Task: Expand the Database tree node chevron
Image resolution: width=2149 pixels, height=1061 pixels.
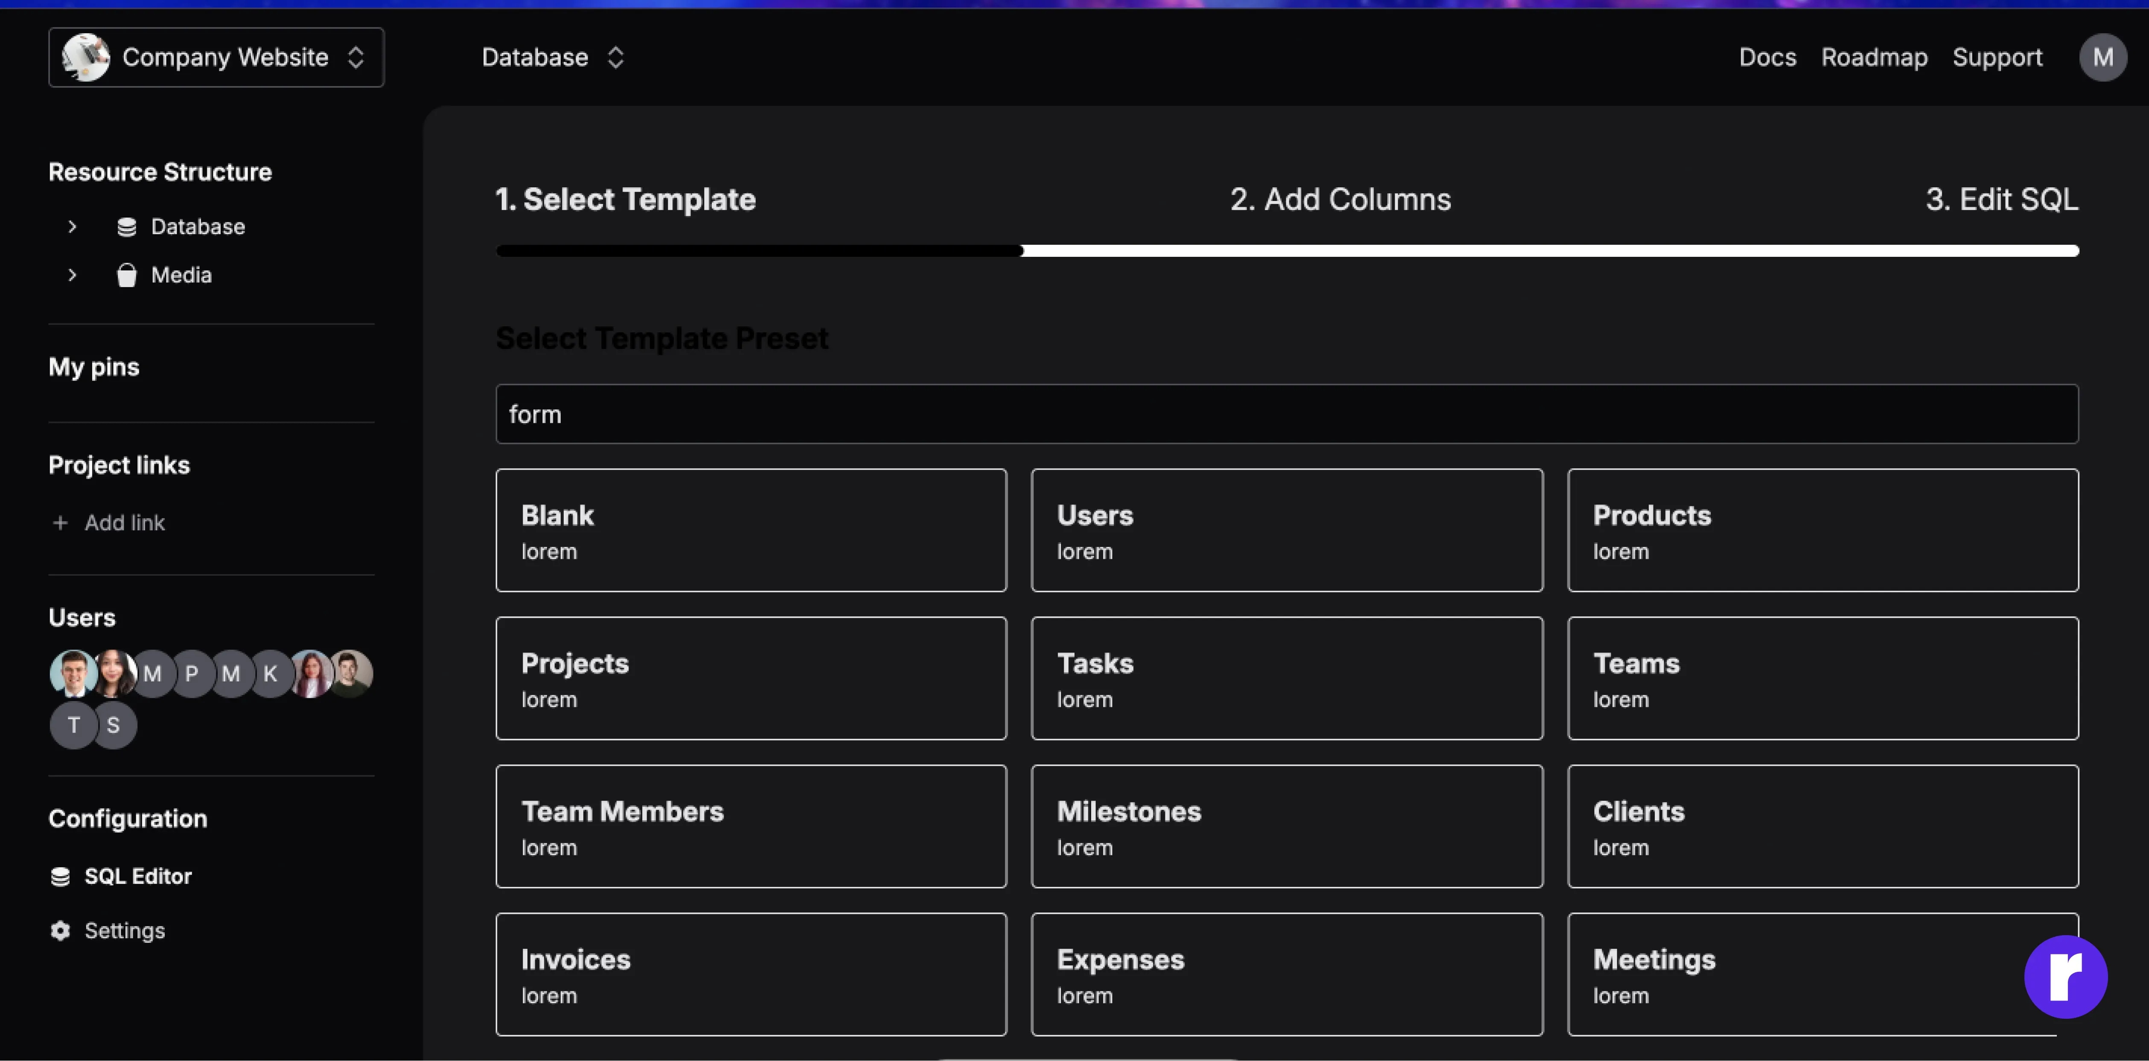Action: click(73, 226)
